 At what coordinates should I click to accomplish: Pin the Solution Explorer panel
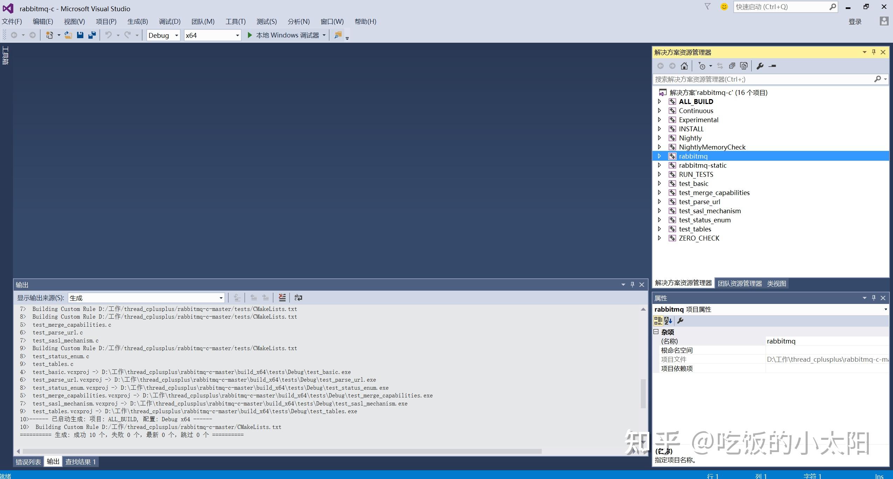[873, 52]
